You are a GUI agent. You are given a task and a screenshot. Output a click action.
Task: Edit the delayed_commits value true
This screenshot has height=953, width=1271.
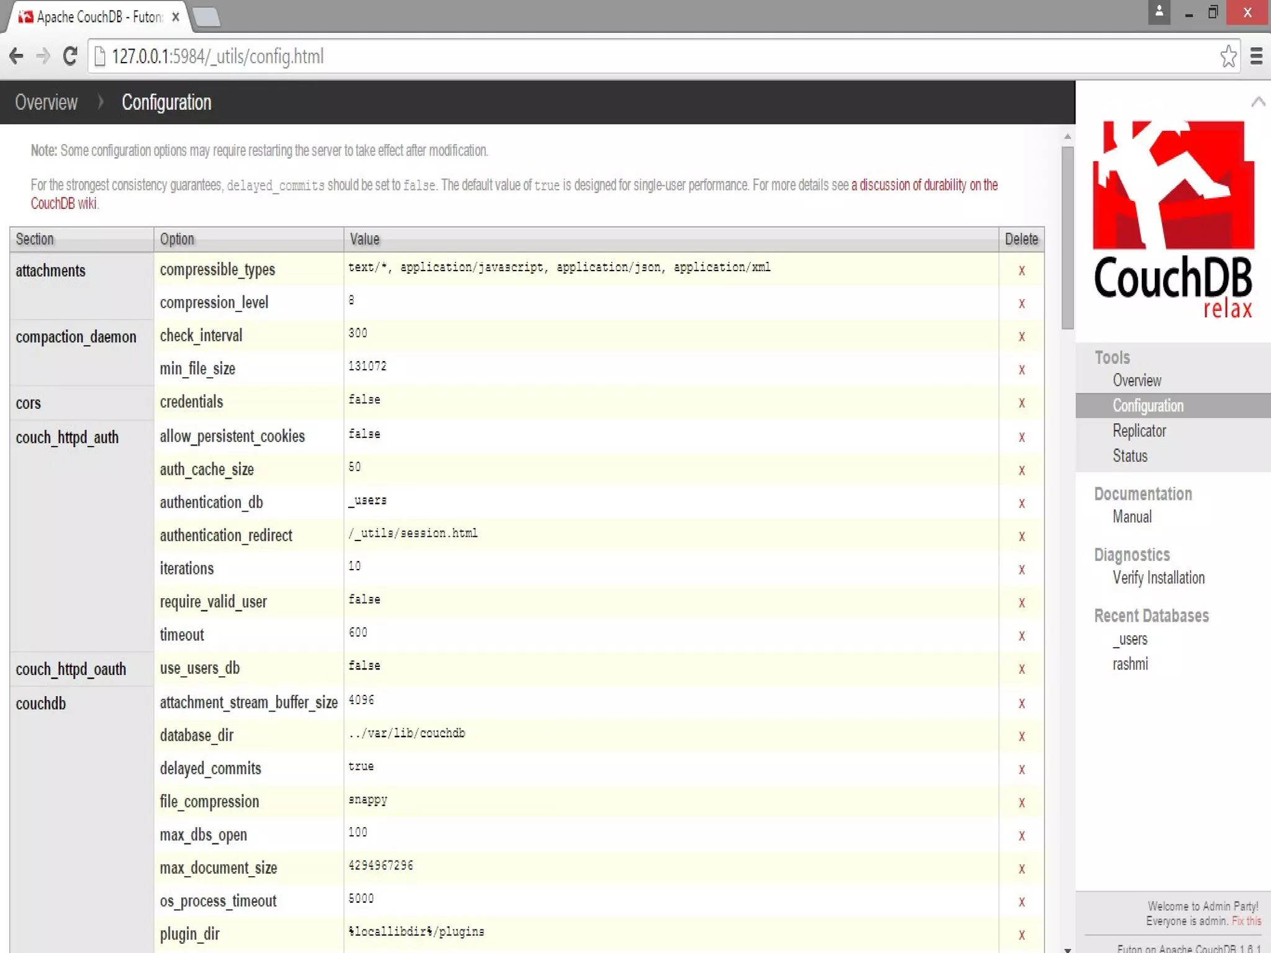click(x=361, y=767)
